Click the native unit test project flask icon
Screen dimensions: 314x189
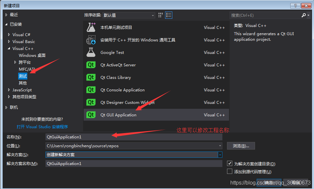click(x=91, y=27)
